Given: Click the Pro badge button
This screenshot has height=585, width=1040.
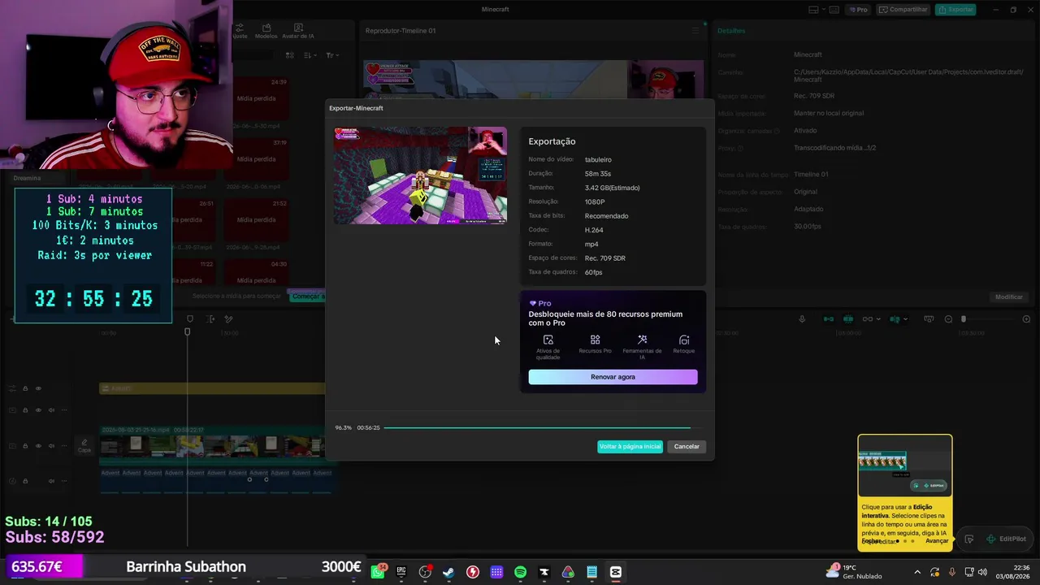Looking at the screenshot, I should 858,10.
